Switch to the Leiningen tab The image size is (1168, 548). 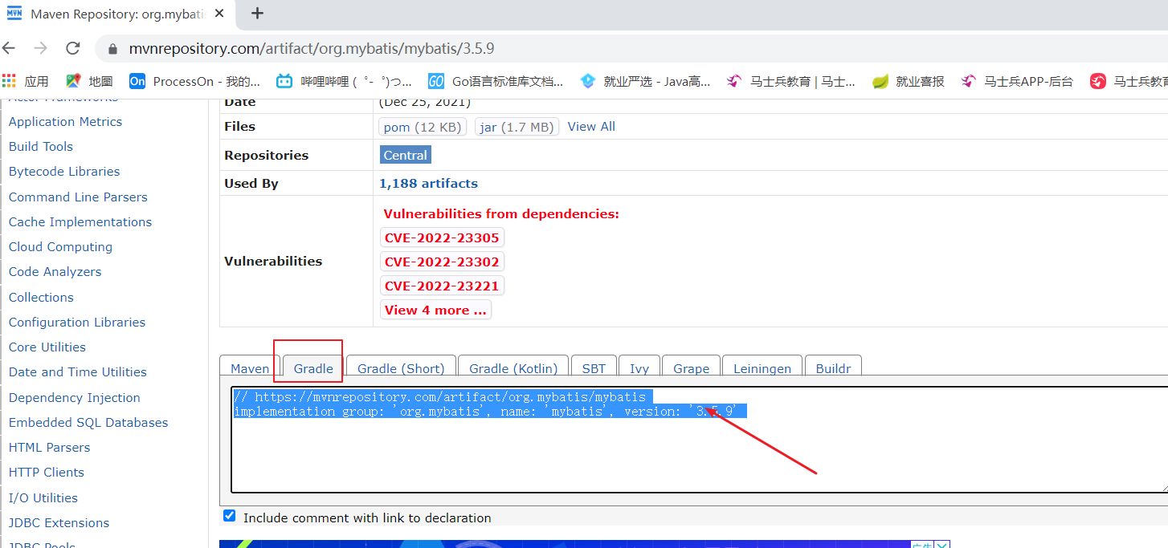(762, 368)
